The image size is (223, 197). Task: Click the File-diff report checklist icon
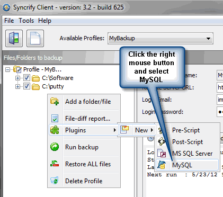click(55, 119)
